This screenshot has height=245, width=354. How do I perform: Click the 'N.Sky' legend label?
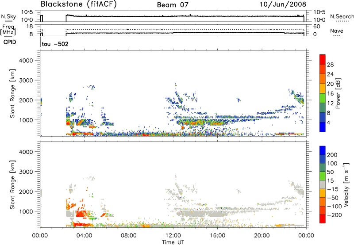pyautogui.click(x=8, y=16)
